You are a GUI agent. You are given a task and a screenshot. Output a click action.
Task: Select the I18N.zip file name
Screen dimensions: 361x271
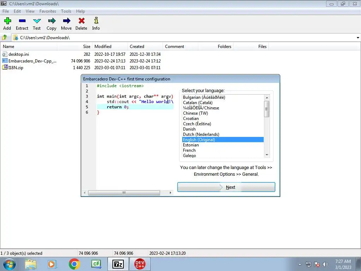16,67
